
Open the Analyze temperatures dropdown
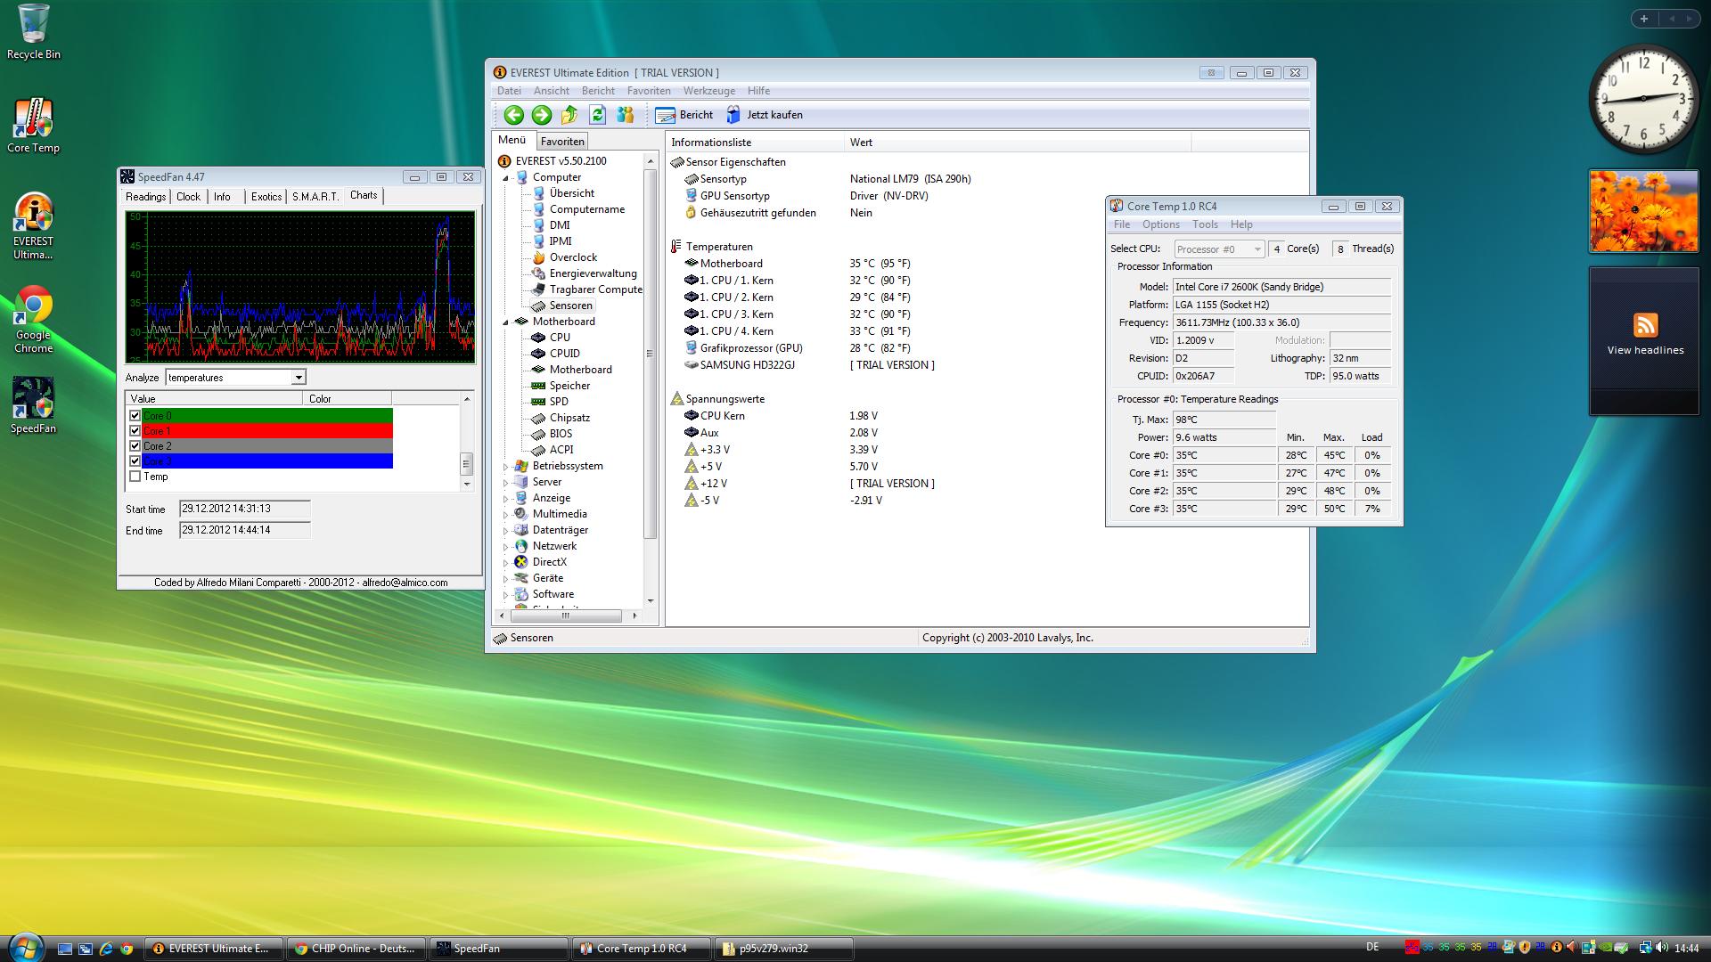[299, 378]
